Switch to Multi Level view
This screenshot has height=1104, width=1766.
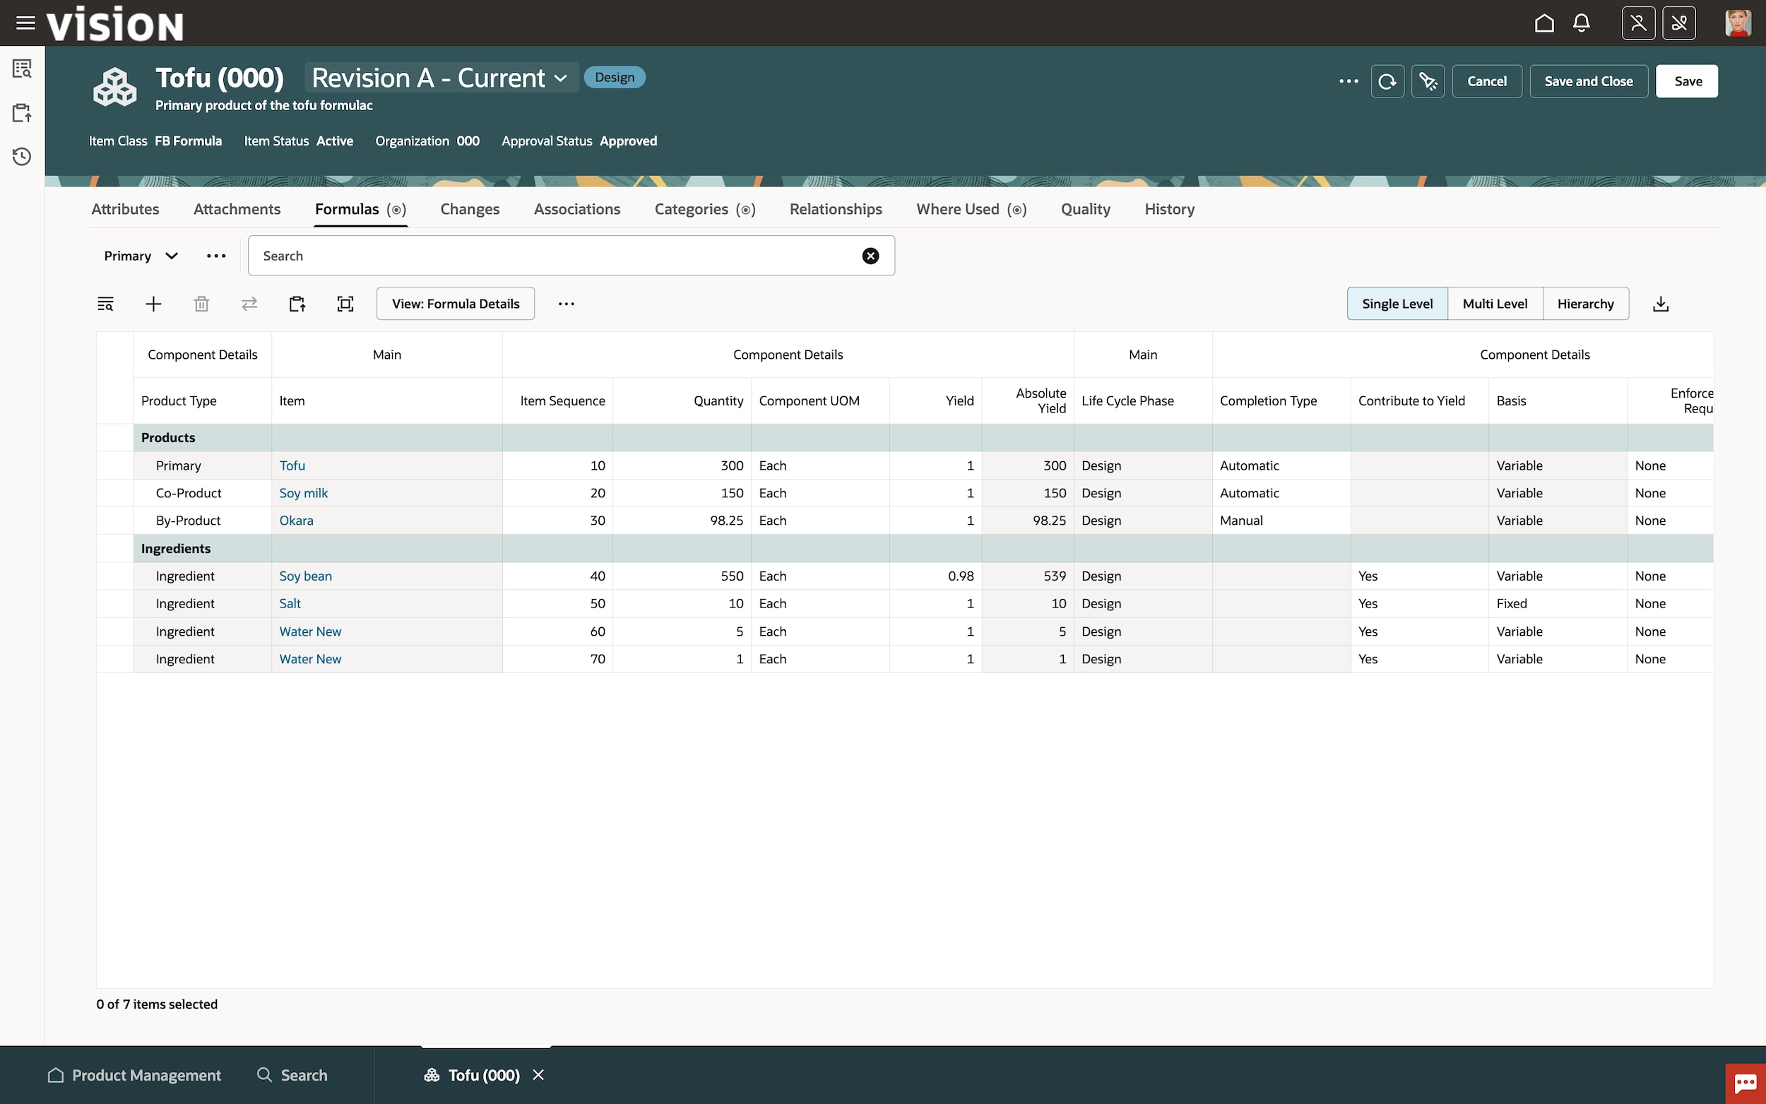1495,304
